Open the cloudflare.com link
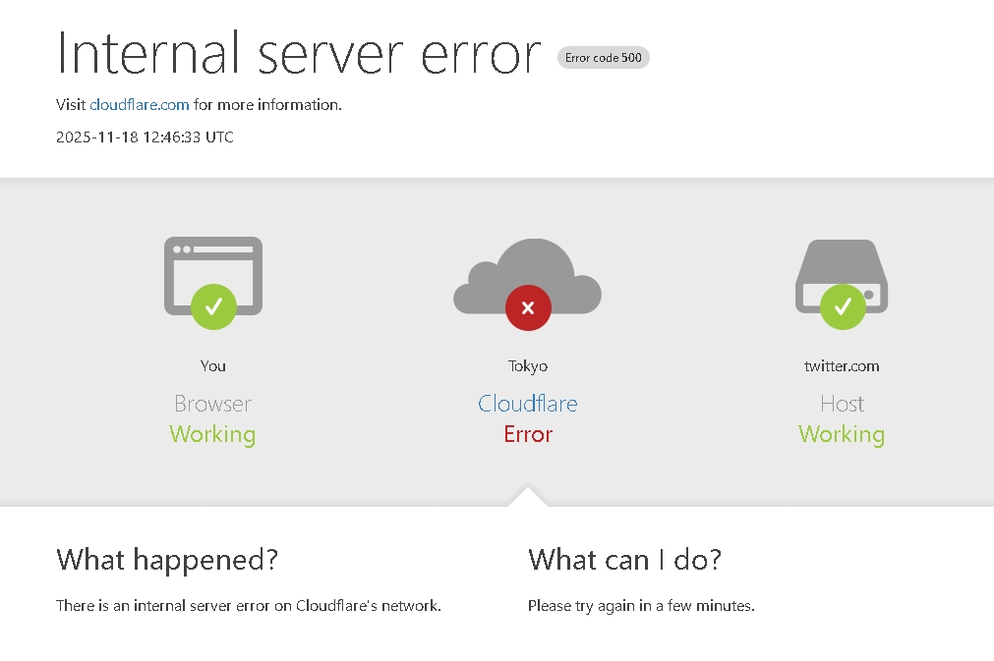 140,104
